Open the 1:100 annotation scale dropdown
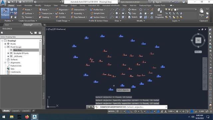 [x=171, y=111]
